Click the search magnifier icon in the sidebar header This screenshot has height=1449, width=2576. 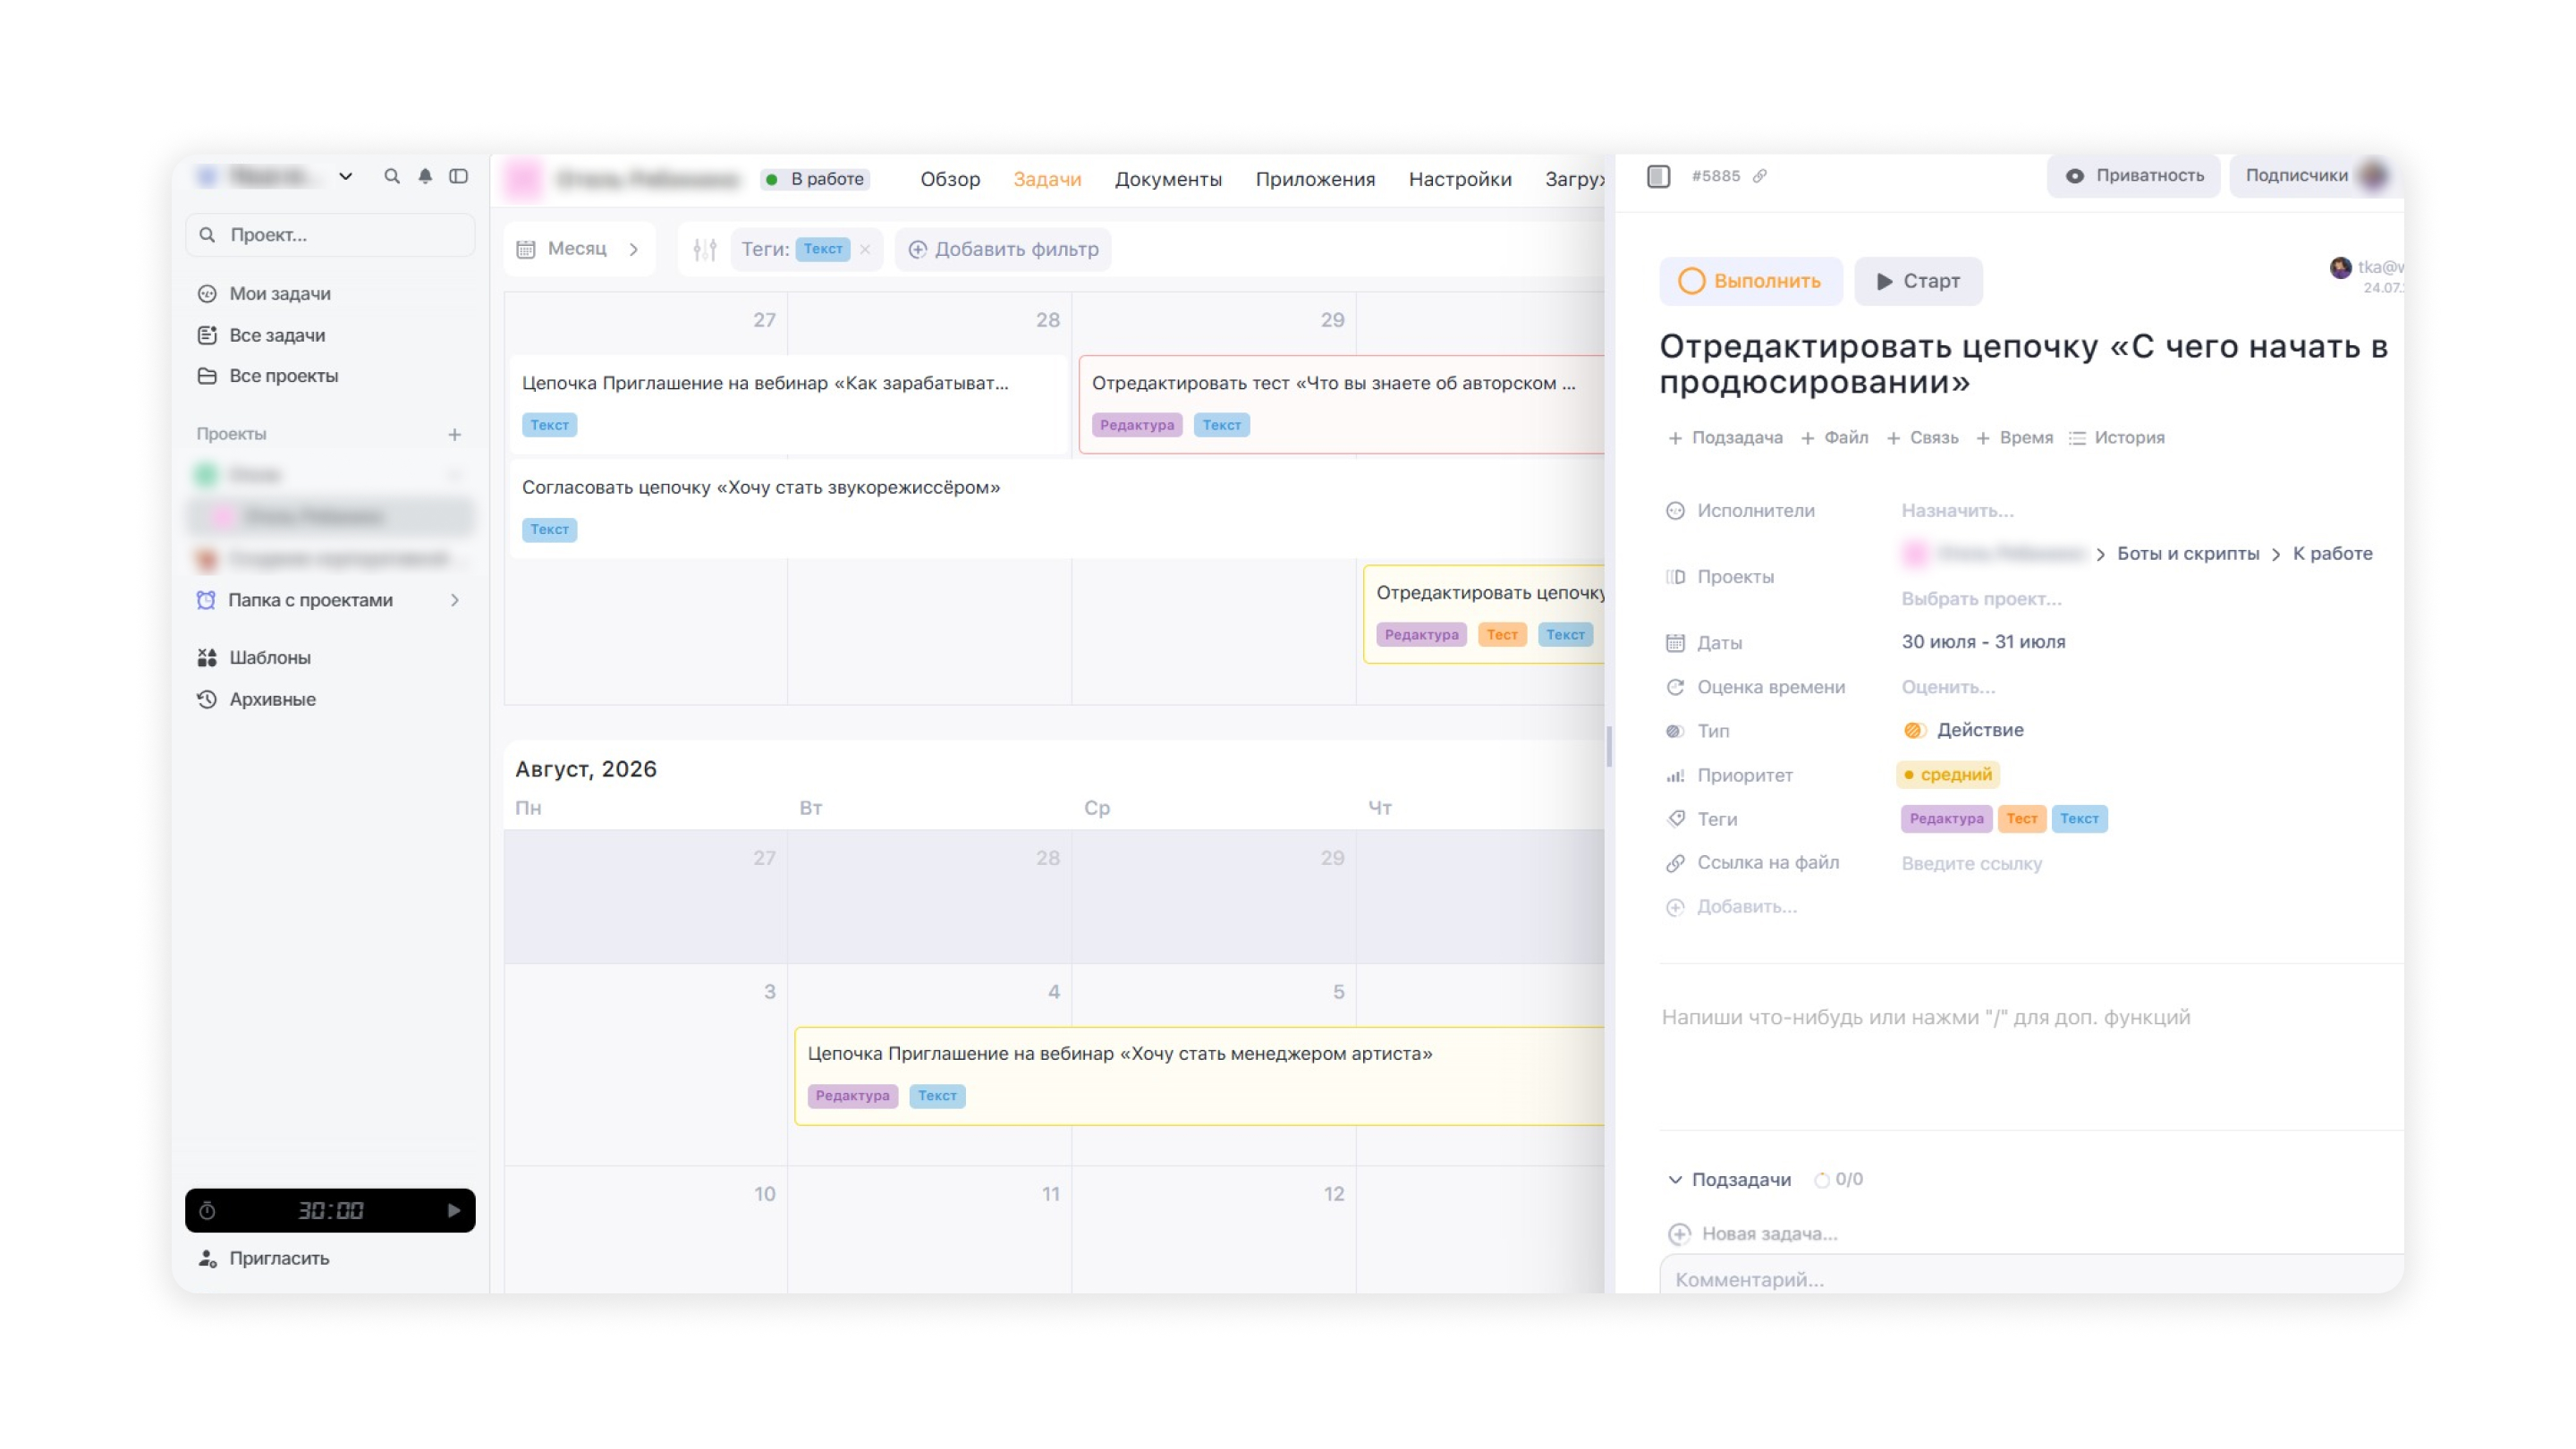(x=392, y=176)
